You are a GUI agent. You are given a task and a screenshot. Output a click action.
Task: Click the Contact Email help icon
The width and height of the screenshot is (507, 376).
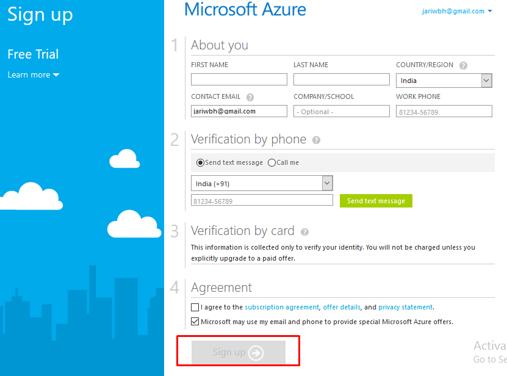250,97
